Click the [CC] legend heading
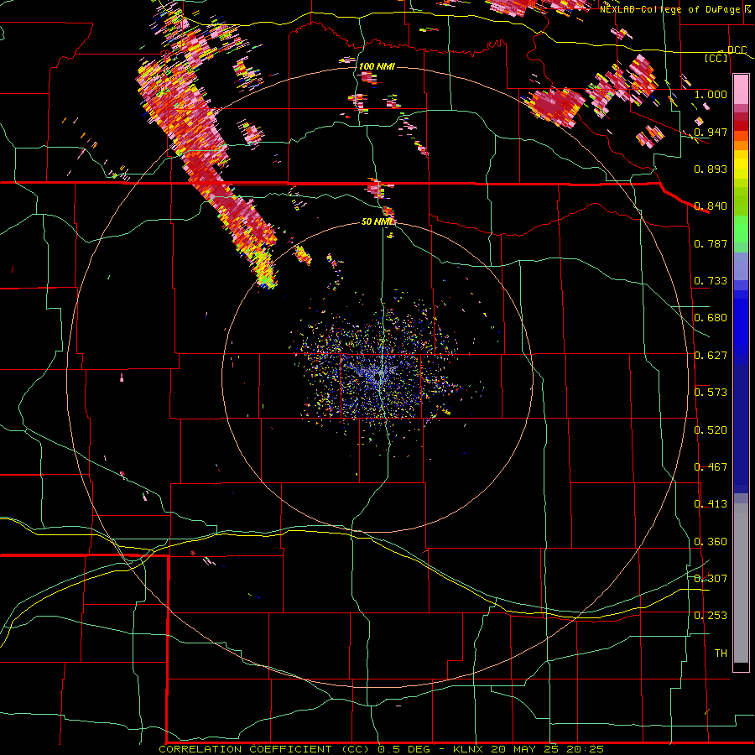The height and width of the screenshot is (755, 755). pos(716,58)
